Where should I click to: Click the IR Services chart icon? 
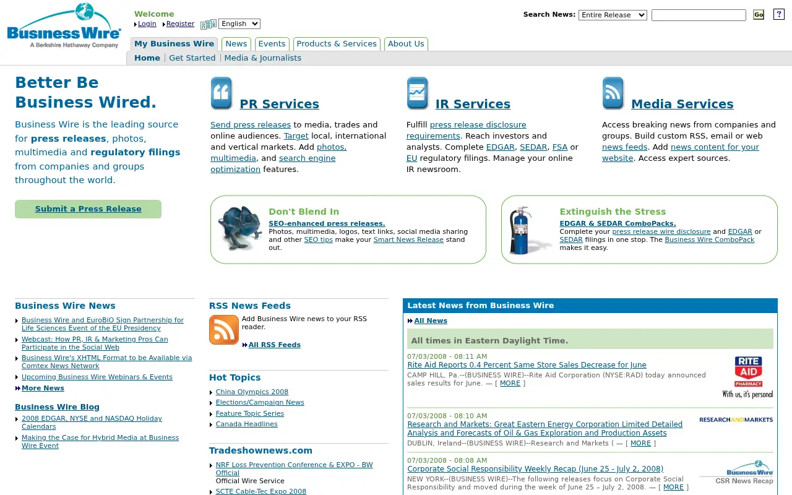point(418,93)
